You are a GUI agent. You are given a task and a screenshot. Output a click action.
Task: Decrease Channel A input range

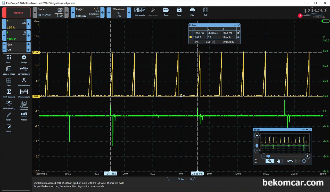pyautogui.click(x=4, y=24)
